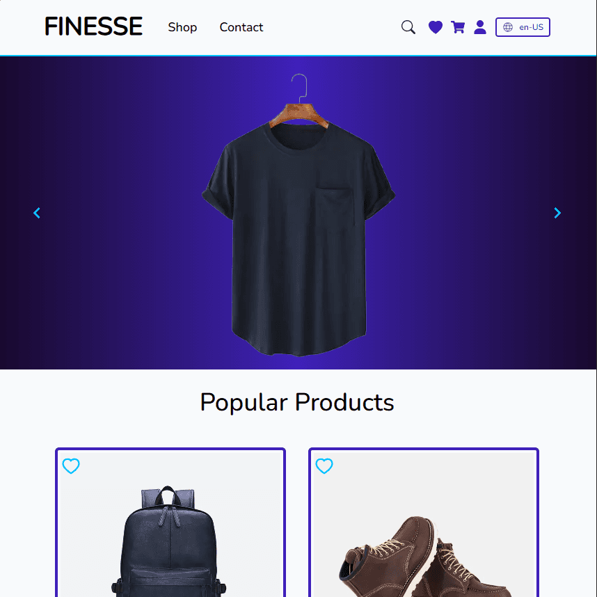The width and height of the screenshot is (597, 597).
Task: Click the FINESSE logo
Action: (93, 26)
